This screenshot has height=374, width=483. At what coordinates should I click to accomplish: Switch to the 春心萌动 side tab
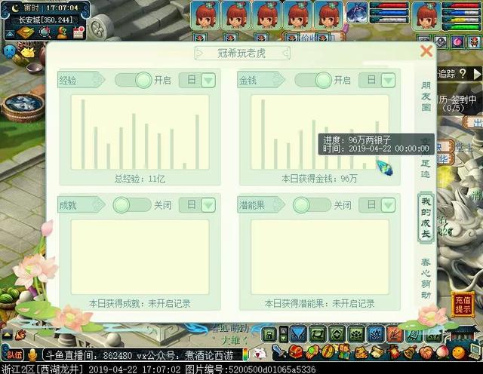click(x=426, y=278)
